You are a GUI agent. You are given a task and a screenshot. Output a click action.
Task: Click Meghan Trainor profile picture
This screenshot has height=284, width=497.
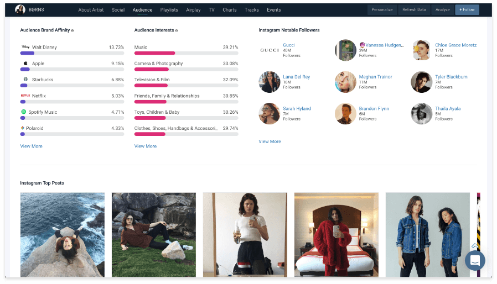(x=345, y=82)
